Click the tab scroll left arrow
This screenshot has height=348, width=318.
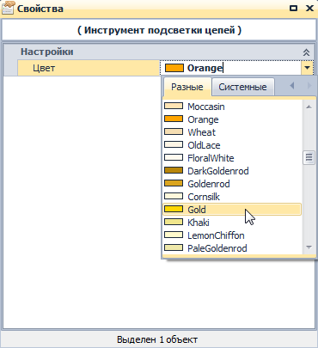coord(292,85)
